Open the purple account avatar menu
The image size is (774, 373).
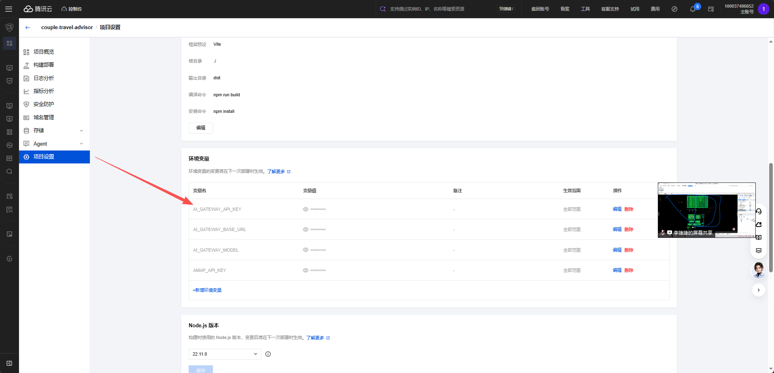tap(763, 9)
